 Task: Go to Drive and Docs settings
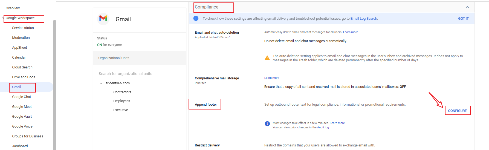(24, 77)
